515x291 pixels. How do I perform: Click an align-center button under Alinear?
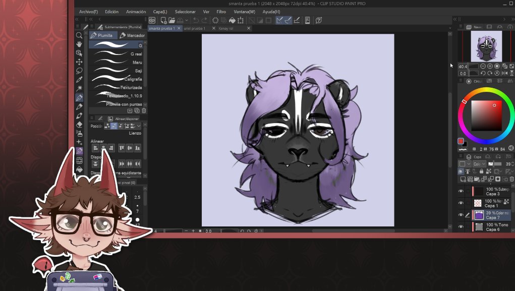[x=104, y=148]
